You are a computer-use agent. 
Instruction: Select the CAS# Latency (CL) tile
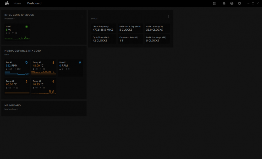click(157, 28)
